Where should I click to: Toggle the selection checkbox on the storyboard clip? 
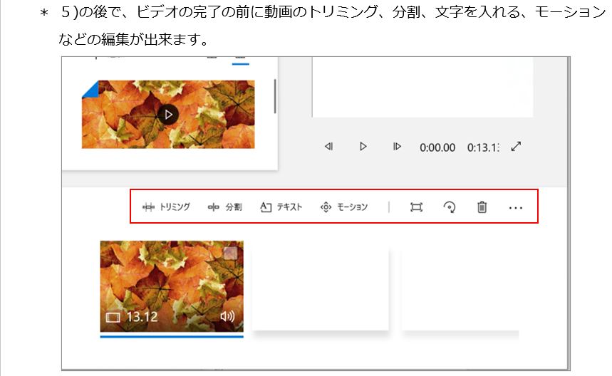click(230, 253)
